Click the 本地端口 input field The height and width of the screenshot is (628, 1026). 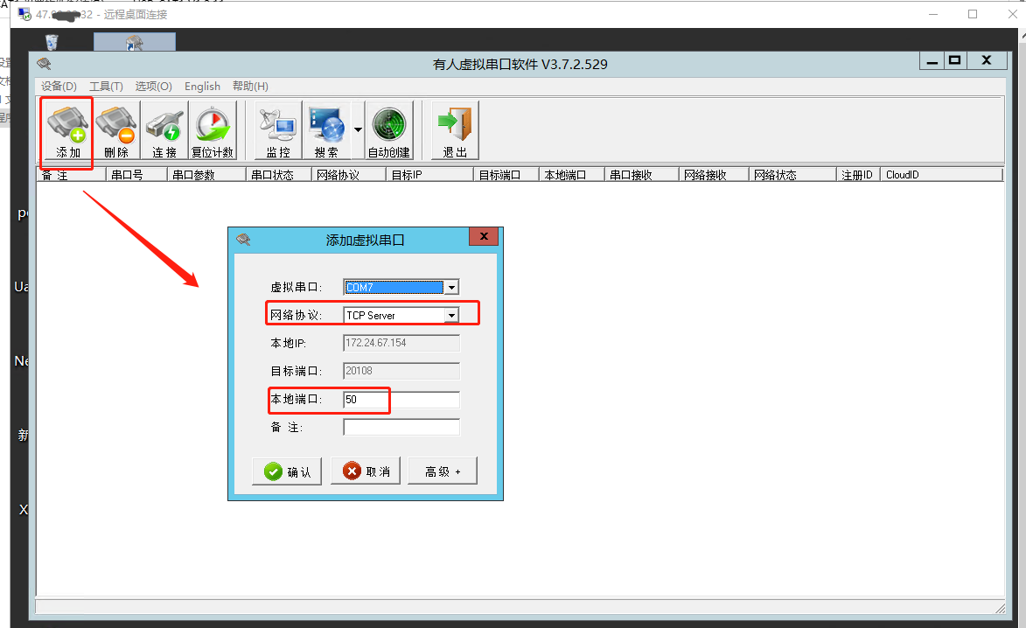[401, 400]
